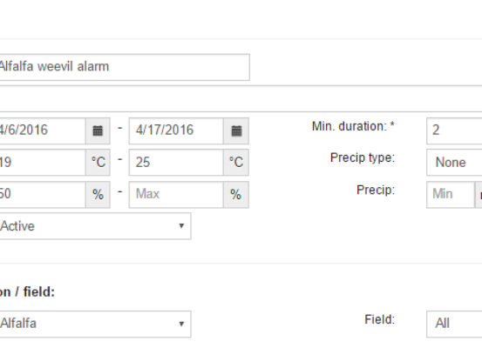This screenshot has height=348, width=482.
Task: Click the % addon beside minimum humidity 50
Action: click(x=98, y=195)
